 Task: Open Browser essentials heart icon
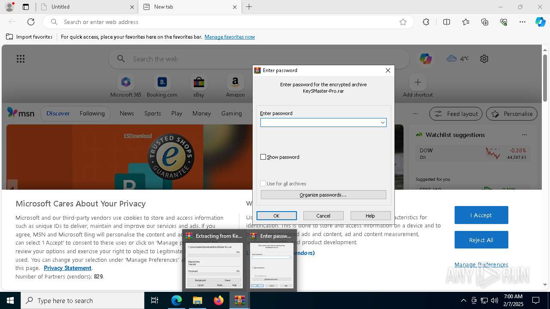[x=504, y=22]
